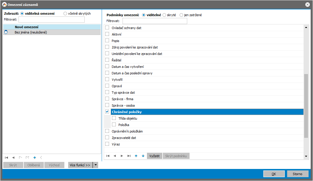
Task: Jump to first record in restrictions list navigator
Action: coord(6,157)
